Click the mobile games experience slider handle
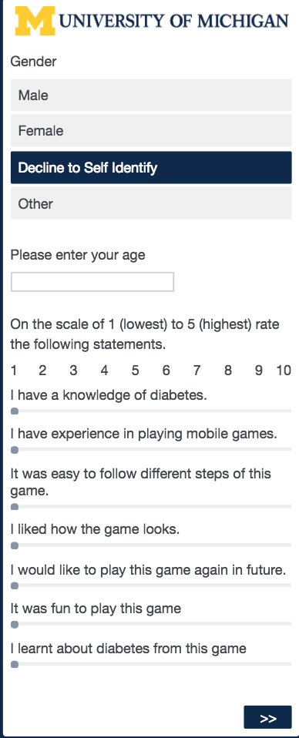299x738 pixels. [15, 450]
